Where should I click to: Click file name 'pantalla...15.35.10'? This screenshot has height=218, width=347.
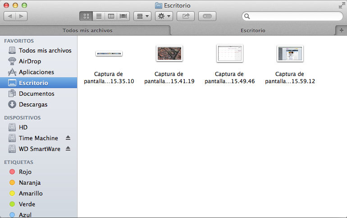click(109, 81)
